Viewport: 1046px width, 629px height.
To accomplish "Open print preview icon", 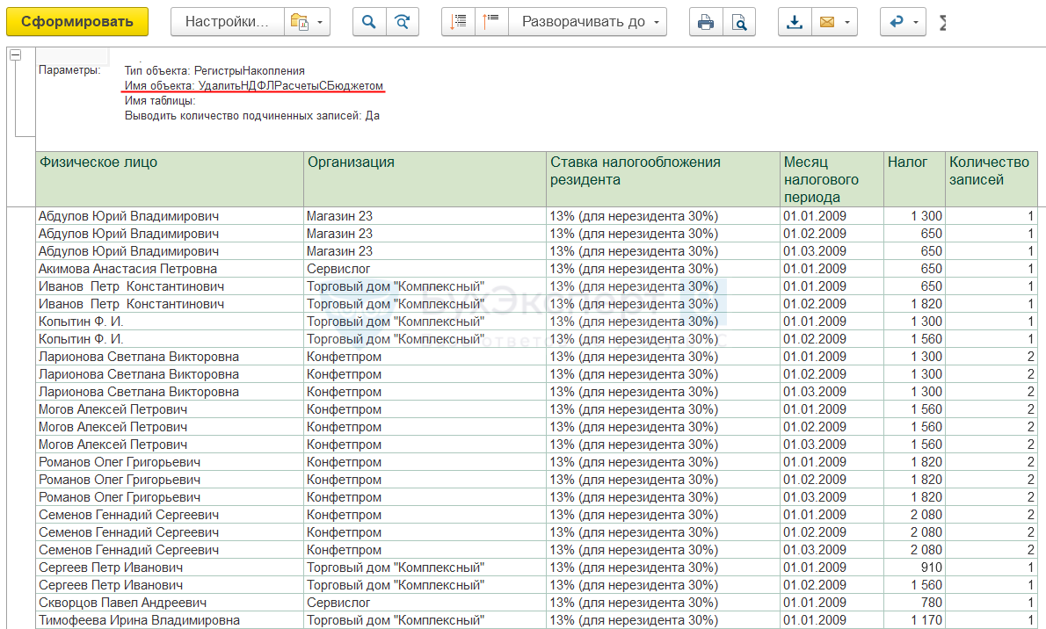I will tap(739, 22).
